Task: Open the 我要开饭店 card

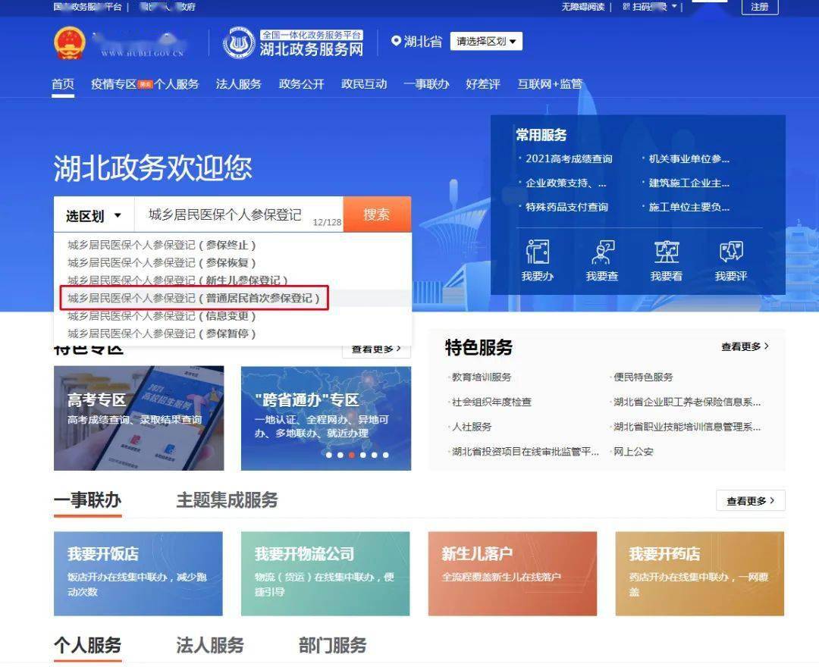Action: point(139,574)
